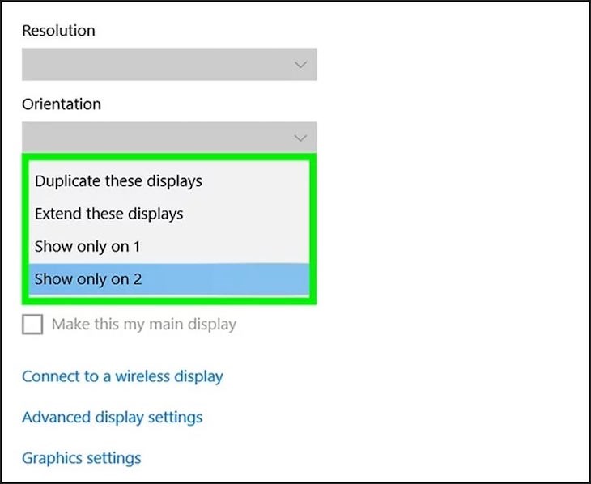The width and height of the screenshot is (591, 484).
Task: Click the Resolution heading label
Action: coord(58,31)
